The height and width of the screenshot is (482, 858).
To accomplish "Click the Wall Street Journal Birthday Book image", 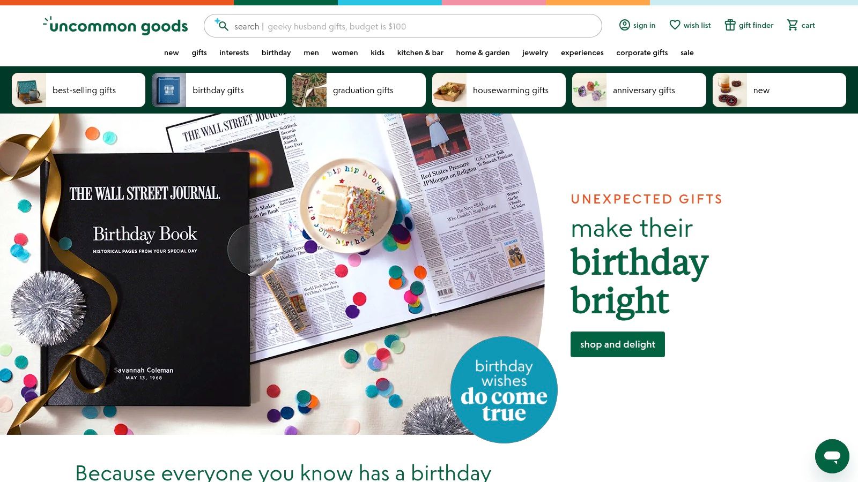I will (x=272, y=274).
